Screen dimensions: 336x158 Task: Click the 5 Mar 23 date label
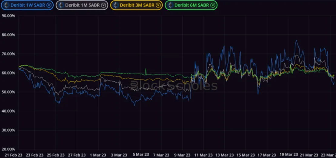pos(140,154)
